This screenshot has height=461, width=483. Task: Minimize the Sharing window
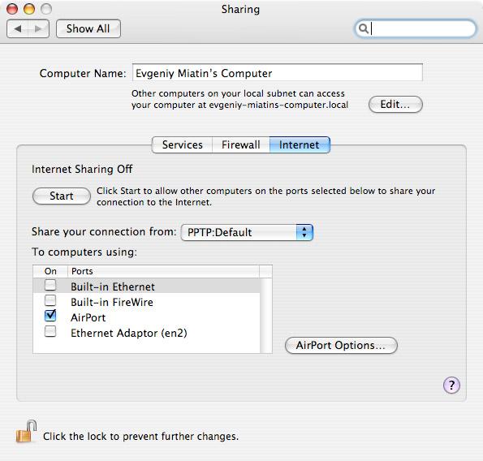click(x=29, y=9)
